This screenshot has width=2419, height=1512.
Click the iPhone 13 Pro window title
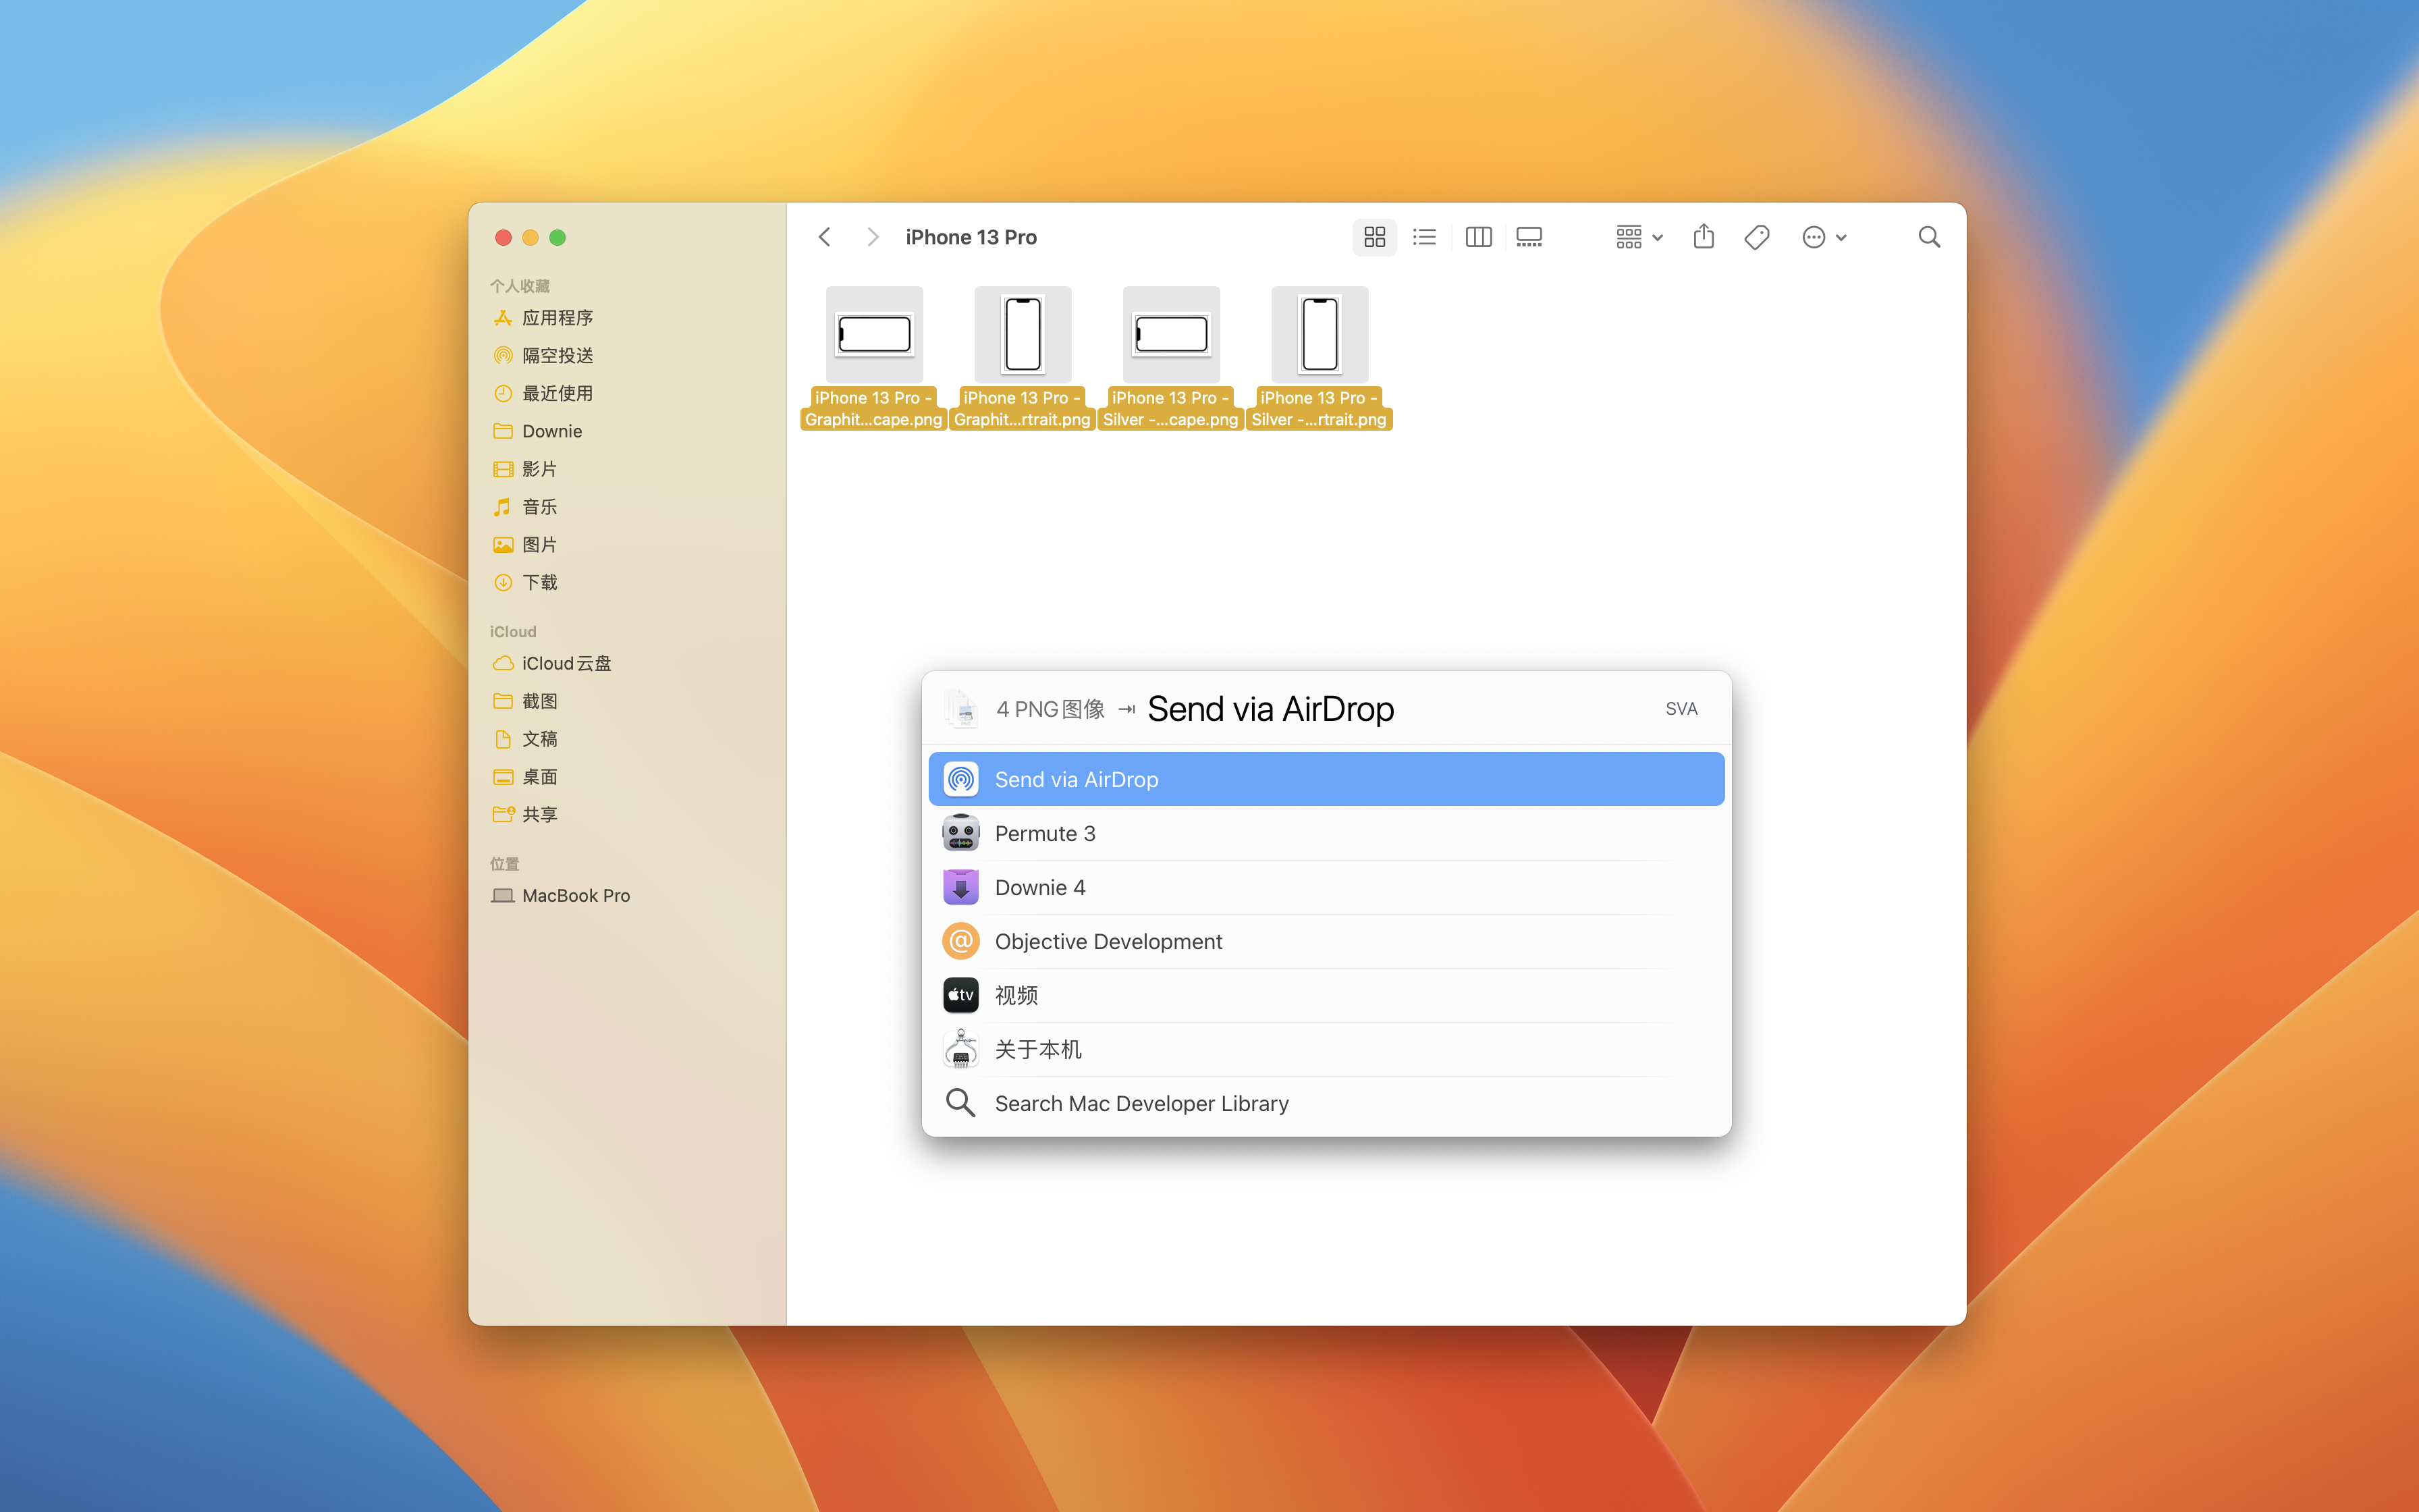tap(971, 237)
